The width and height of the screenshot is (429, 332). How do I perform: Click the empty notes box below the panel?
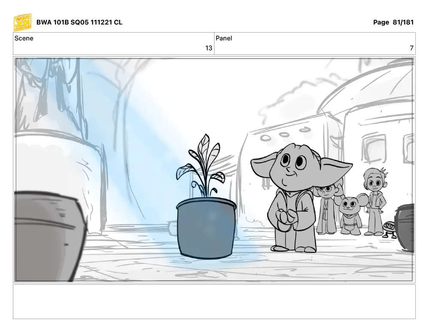(214, 302)
